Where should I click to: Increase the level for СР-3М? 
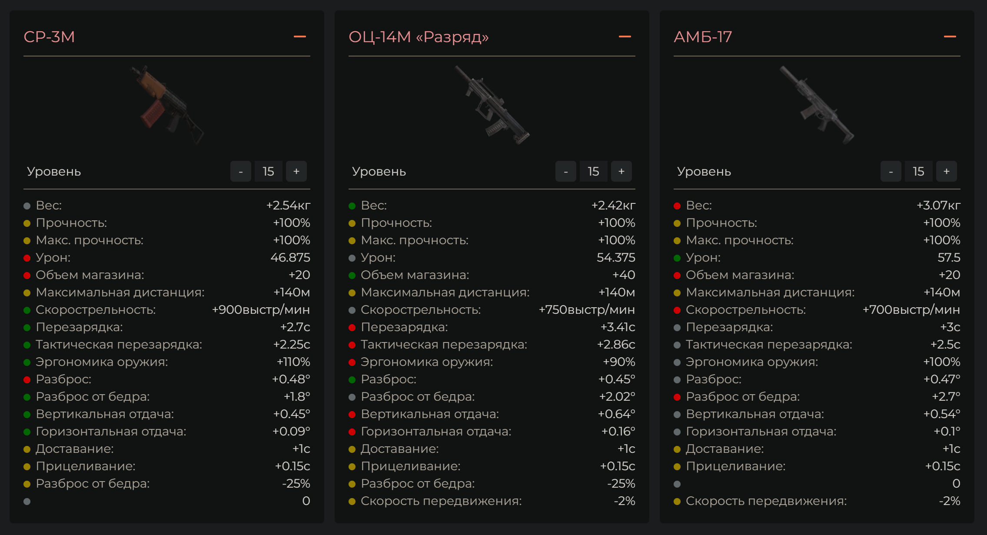[x=296, y=171]
